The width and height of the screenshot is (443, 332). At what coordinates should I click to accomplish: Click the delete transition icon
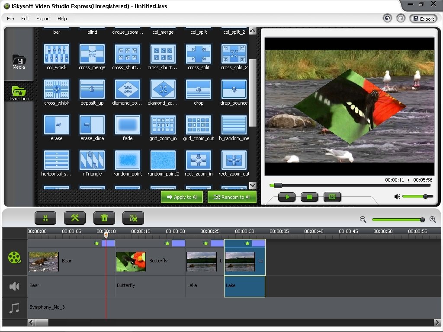[x=133, y=218]
